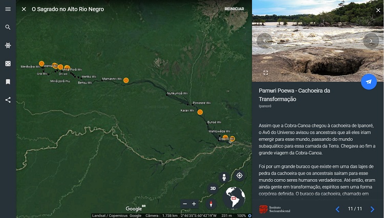Go to previous story page arrow
Screen dimensions: 384x218
tap(337, 209)
